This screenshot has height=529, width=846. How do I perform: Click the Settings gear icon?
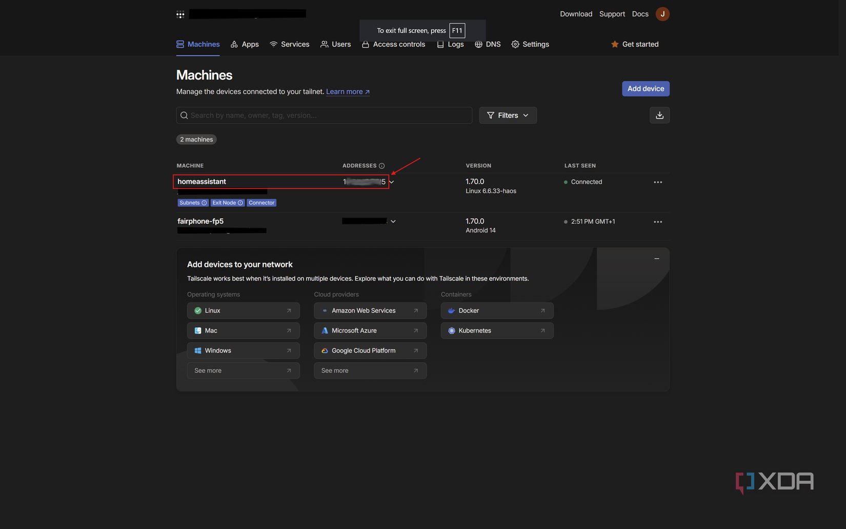(x=515, y=44)
